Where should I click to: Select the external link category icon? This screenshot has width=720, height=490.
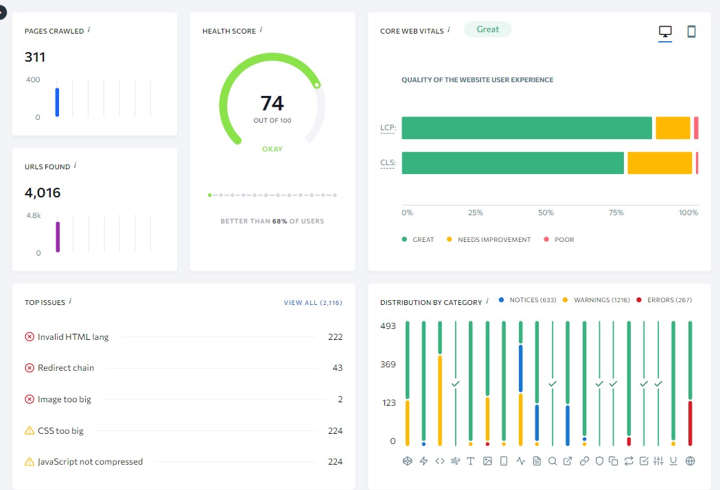pyautogui.click(x=568, y=461)
